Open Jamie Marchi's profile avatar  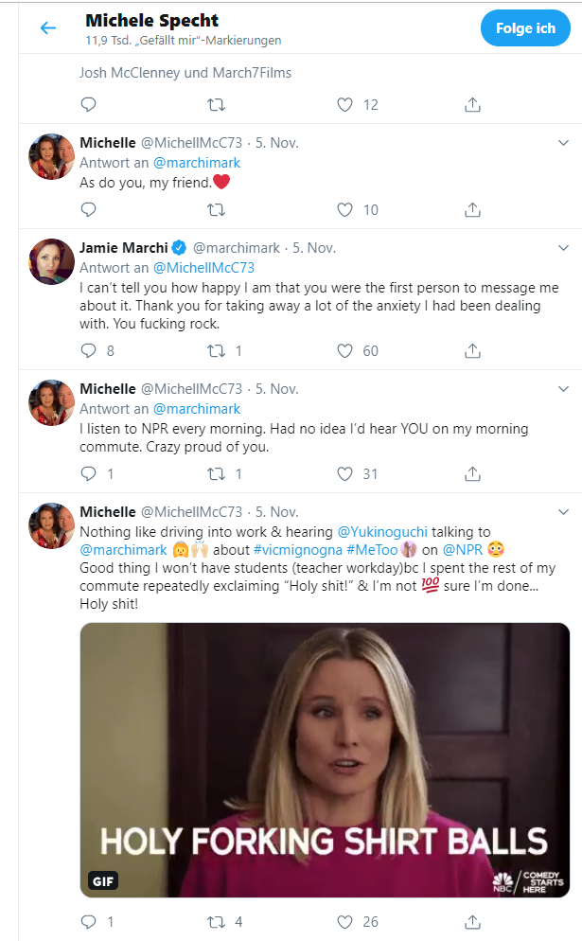coord(52,261)
